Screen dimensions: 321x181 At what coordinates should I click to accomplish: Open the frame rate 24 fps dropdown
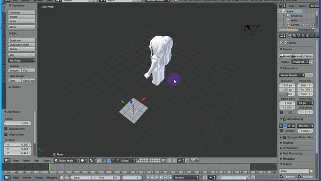(305, 103)
